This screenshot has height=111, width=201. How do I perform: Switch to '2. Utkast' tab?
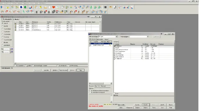click(16, 19)
